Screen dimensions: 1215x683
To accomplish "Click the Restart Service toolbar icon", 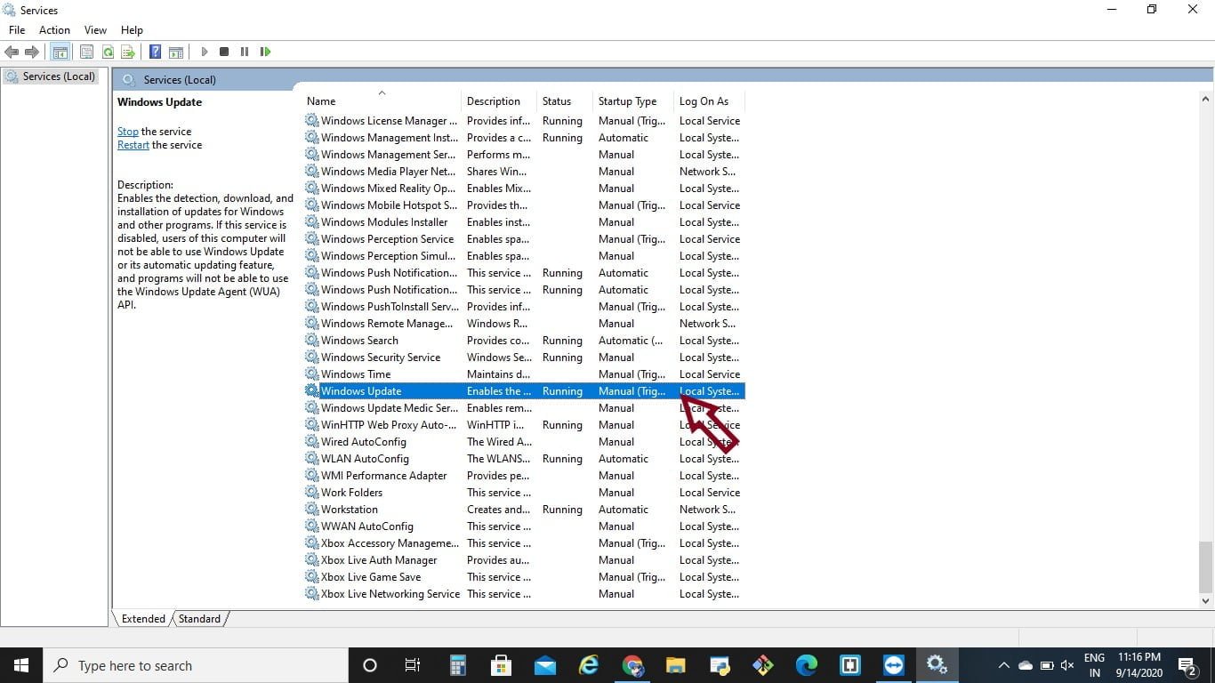I will click(x=265, y=52).
